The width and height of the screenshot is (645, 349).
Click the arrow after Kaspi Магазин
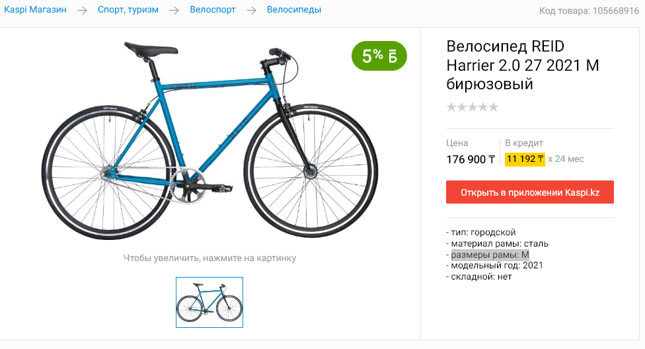click(x=82, y=10)
